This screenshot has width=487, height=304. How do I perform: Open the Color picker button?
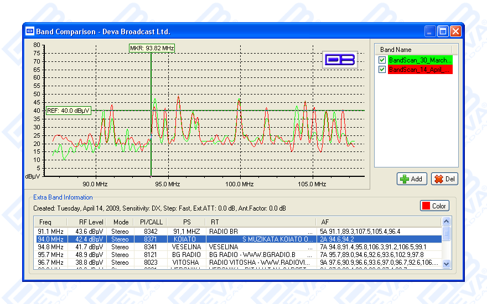(x=434, y=206)
